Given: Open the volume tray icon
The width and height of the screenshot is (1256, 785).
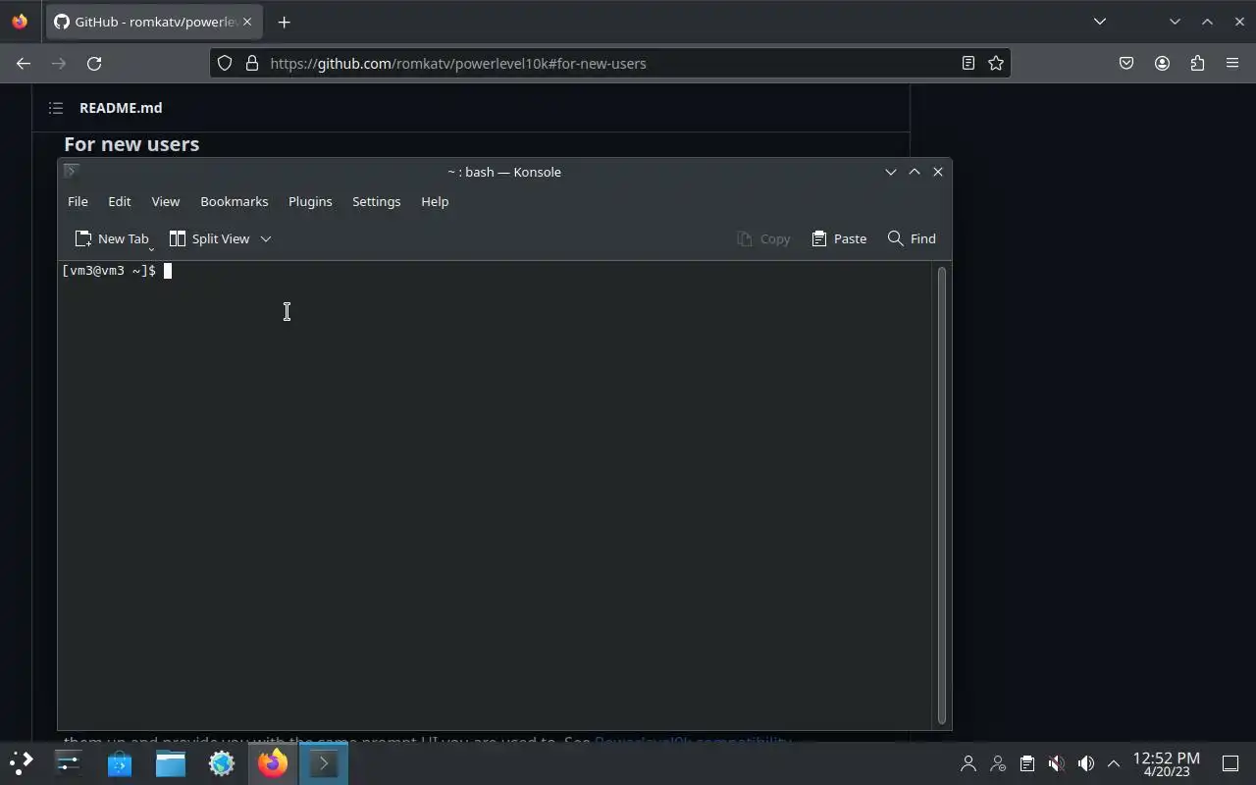Looking at the screenshot, I should pyautogui.click(x=1085, y=763).
